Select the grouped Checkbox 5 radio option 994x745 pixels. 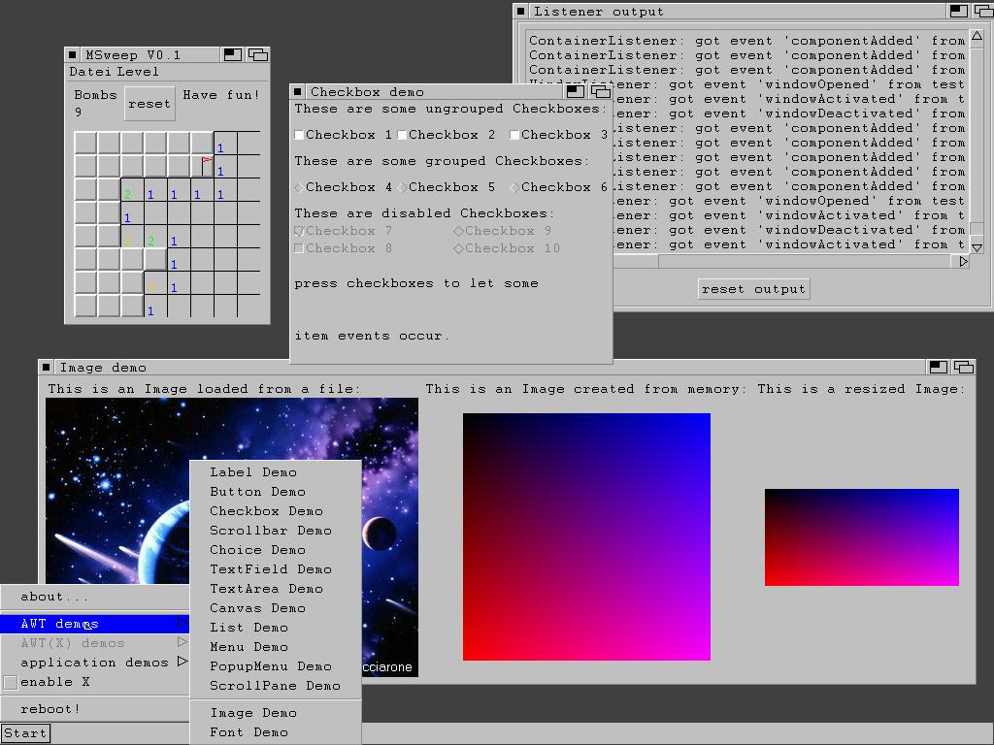(x=403, y=187)
